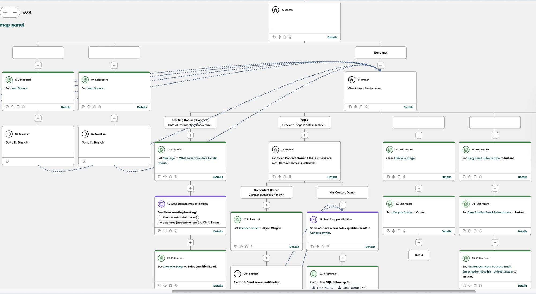Image resolution: width=536 pixels, height=294 pixels.
Task: Open Details of 23. Edit record
Action: pyautogui.click(x=523, y=286)
